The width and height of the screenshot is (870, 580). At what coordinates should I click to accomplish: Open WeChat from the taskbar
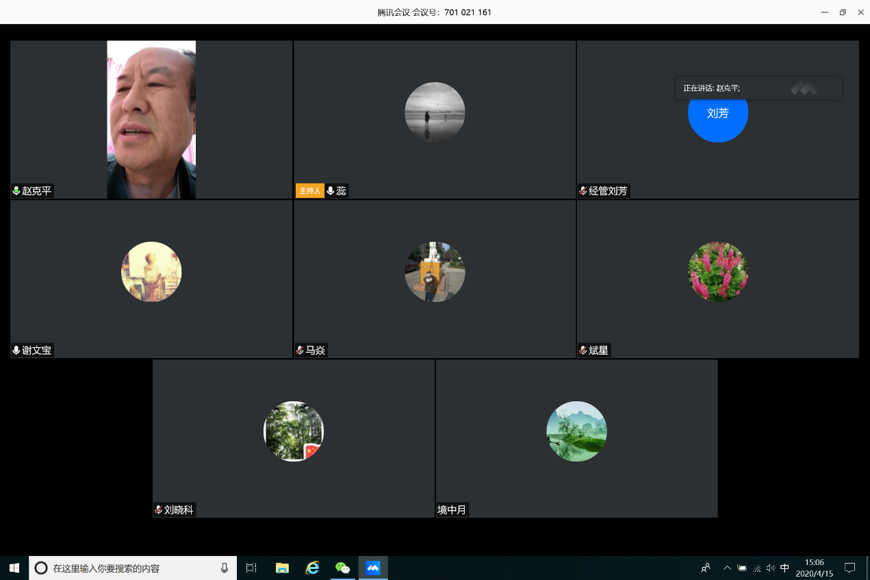[342, 568]
